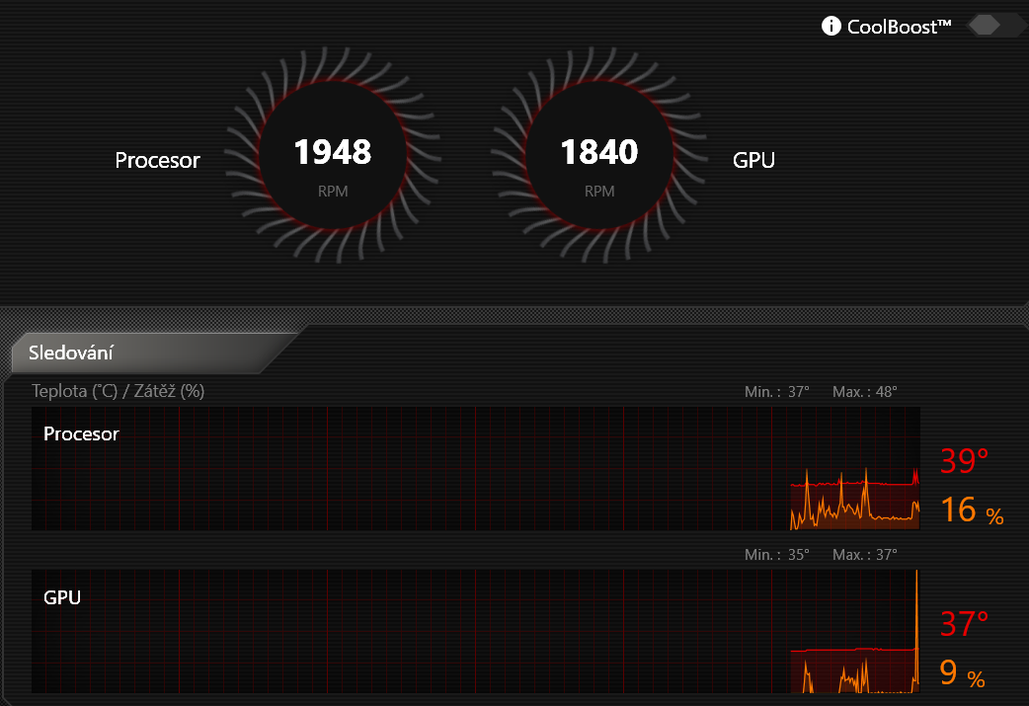Click the GPU label beside the fan
Image resolution: width=1029 pixels, height=706 pixels.
[753, 160]
